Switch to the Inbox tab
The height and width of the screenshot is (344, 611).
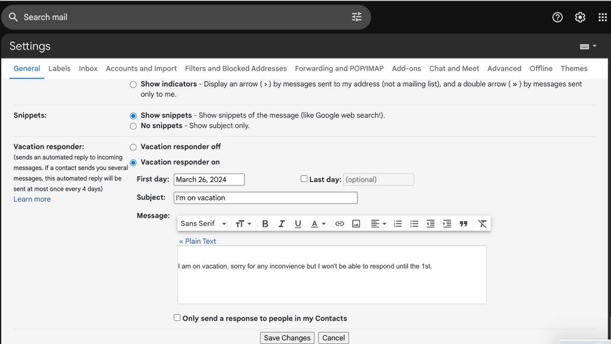88,68
